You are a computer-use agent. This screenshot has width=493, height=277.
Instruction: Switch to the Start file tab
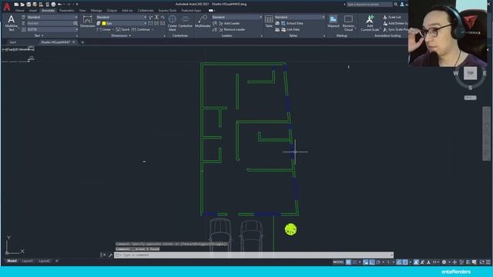click(x=12, y=42)
